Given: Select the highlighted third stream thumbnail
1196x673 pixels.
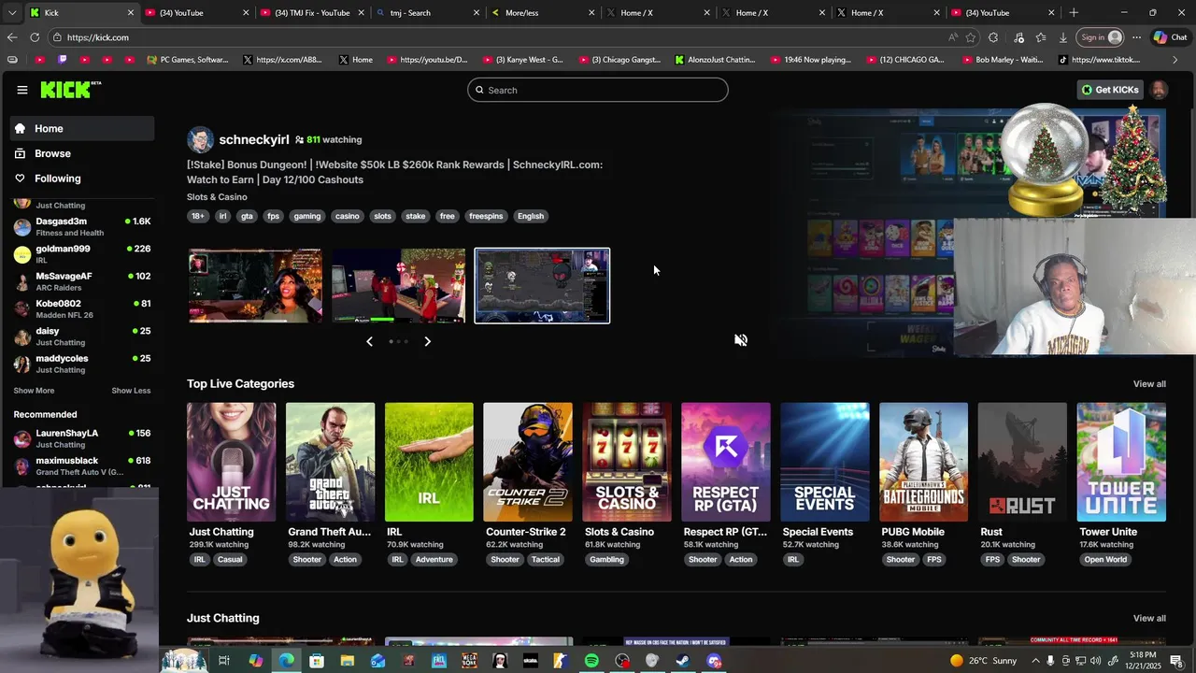Looking at the screenshot, I should pos(542,286).
